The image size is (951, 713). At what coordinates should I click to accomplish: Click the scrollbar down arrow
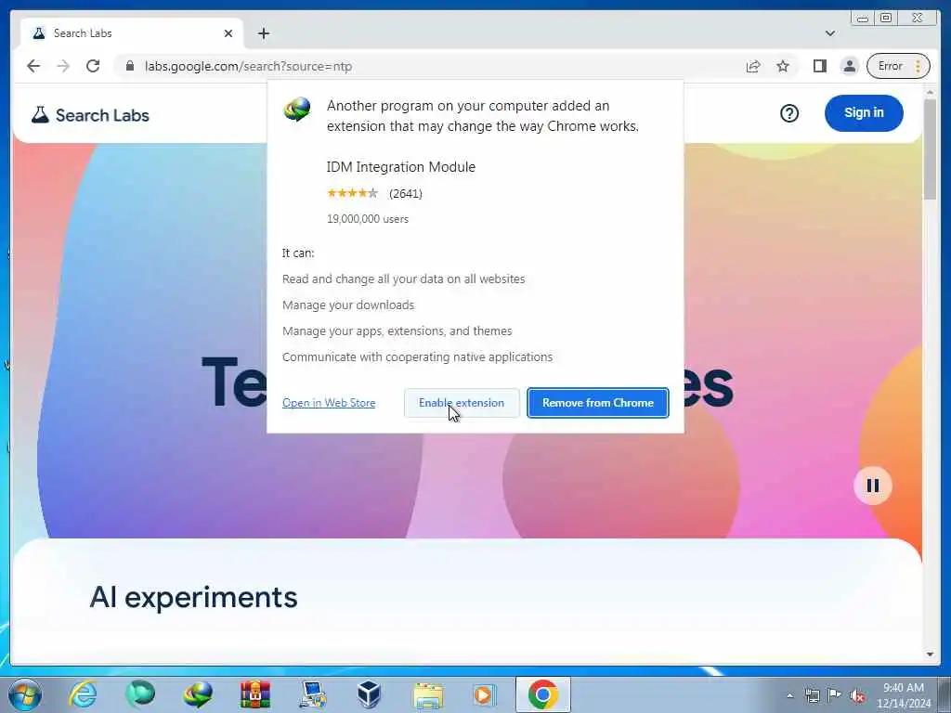(930, 655)
